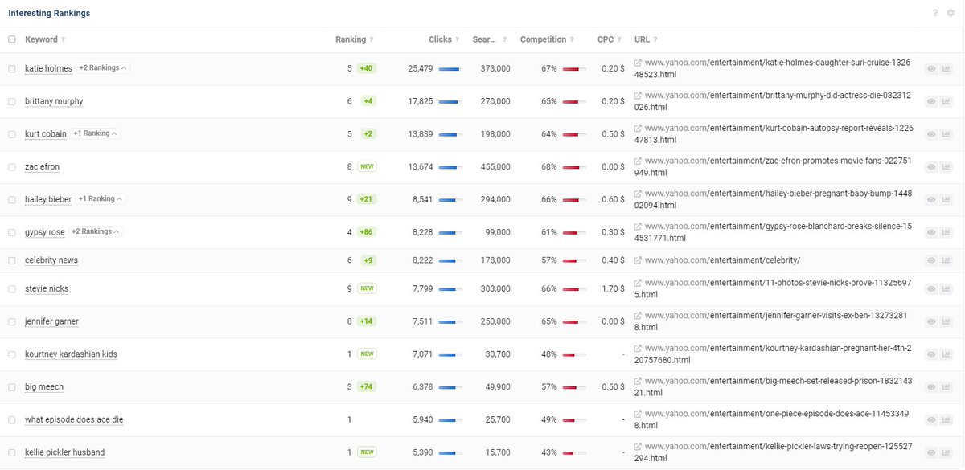Open settings gear in Interesting Rankings header
Screen dimensions: 965x470
951,13
